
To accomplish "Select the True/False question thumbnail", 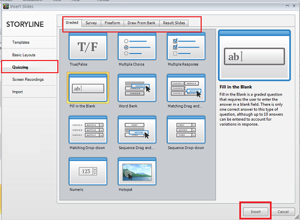I will 88,46.
